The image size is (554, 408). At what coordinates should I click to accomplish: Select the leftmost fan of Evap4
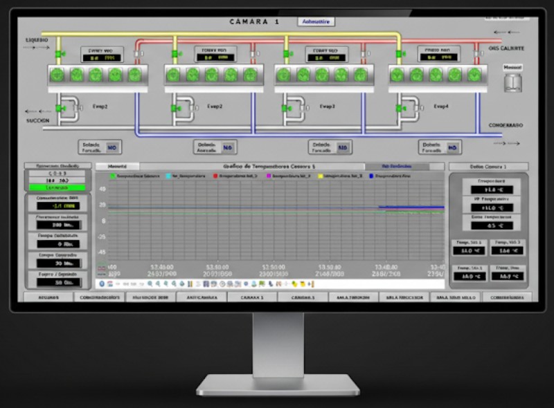397,75
